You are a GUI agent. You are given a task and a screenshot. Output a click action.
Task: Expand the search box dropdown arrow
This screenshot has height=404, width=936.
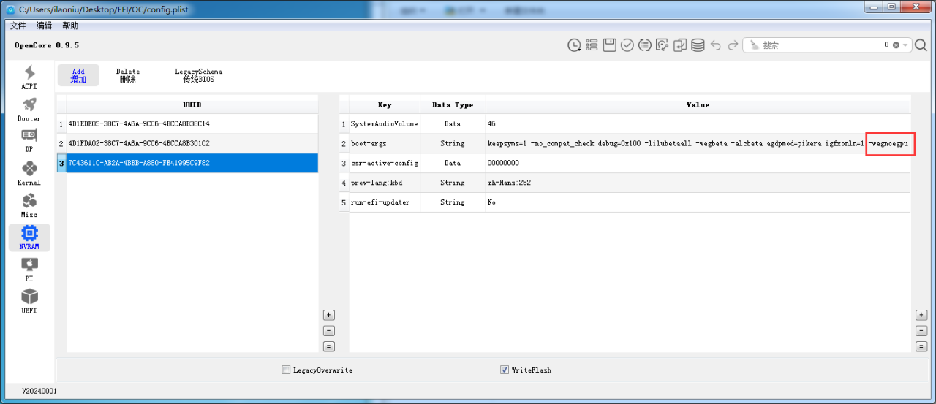pyautogui.click(x=905, y=45)
